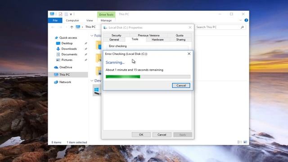Collapse the Devices and drives chevron
The image size is (288, 162).
[x=92, y=81]
